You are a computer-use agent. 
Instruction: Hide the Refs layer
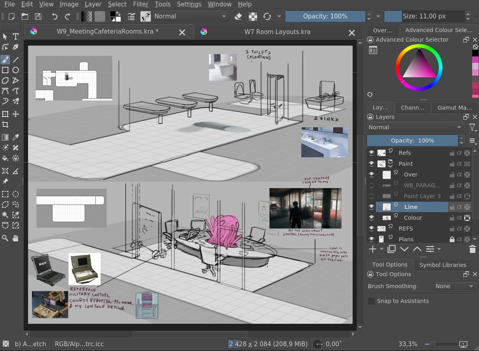[371, 153]
